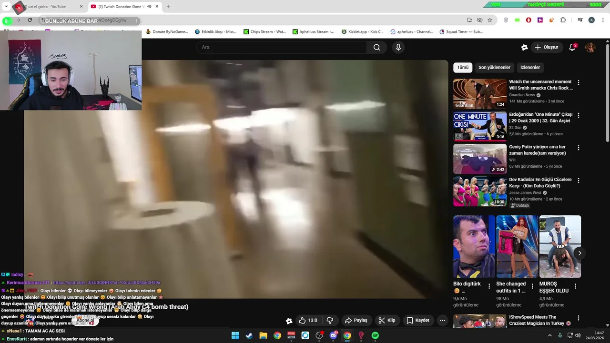Show next Shorts with the arrow
The width and height of the screenshot is (610, 343).
pos(579,253)
